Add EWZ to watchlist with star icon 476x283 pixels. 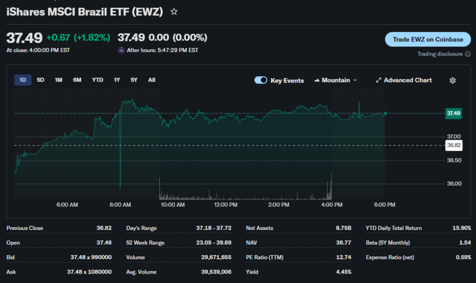coord(174,12)
